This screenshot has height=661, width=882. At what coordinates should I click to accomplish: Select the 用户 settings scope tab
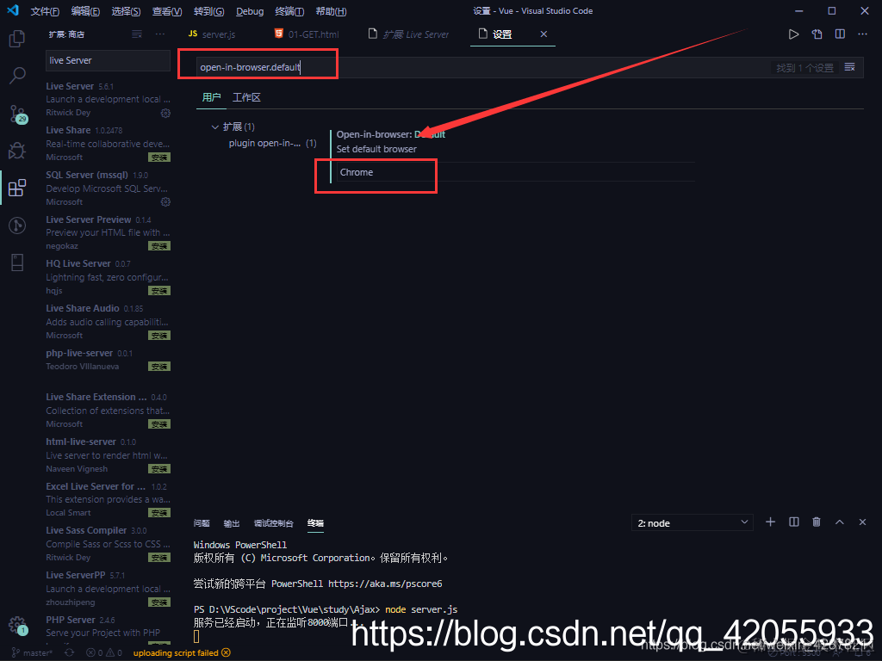pos(211,98)
